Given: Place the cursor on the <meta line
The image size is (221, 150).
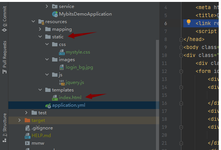Looking at the screenshot, I should (x=207, y=7).
